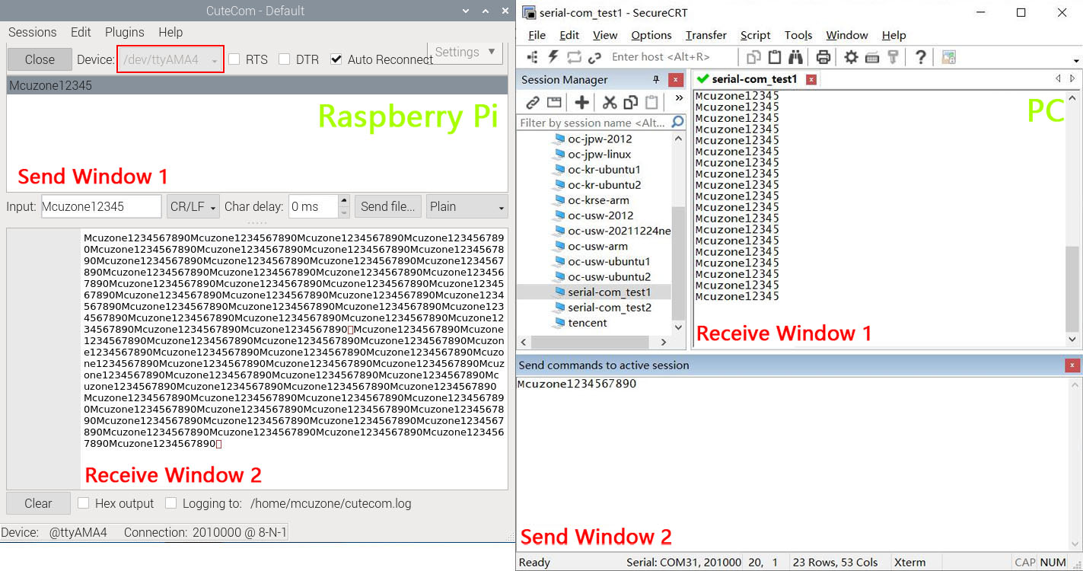Viewport: 1083px width, 571px height.
Task: Toggle the DTR checkbox
Action: click(285, 59)
